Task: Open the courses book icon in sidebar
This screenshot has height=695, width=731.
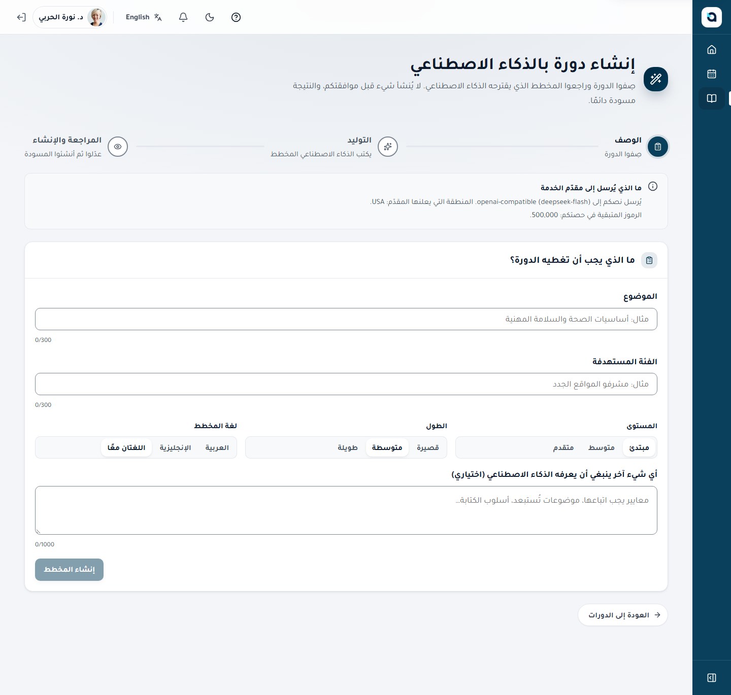Action: (x=712, y=98)
